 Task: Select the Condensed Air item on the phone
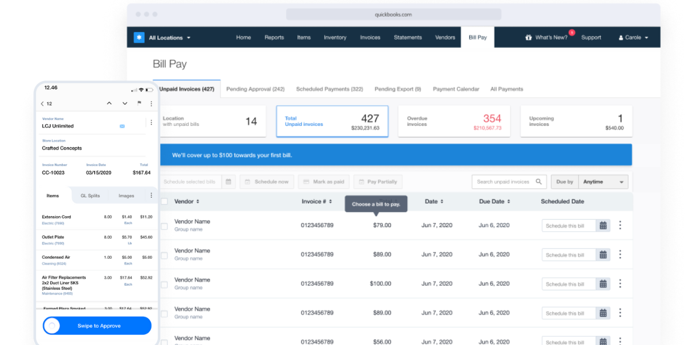click(x=97, y=260)
